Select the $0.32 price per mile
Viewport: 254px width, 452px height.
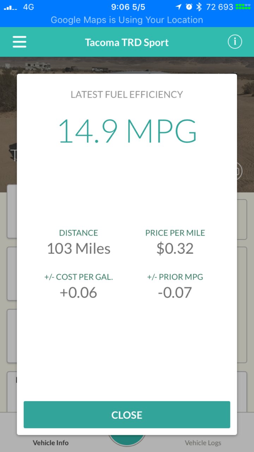[x=175, y=249]
